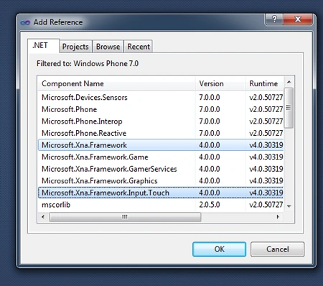Switch to the Projects tab
The image size is (323, 286).
(75, 47)
